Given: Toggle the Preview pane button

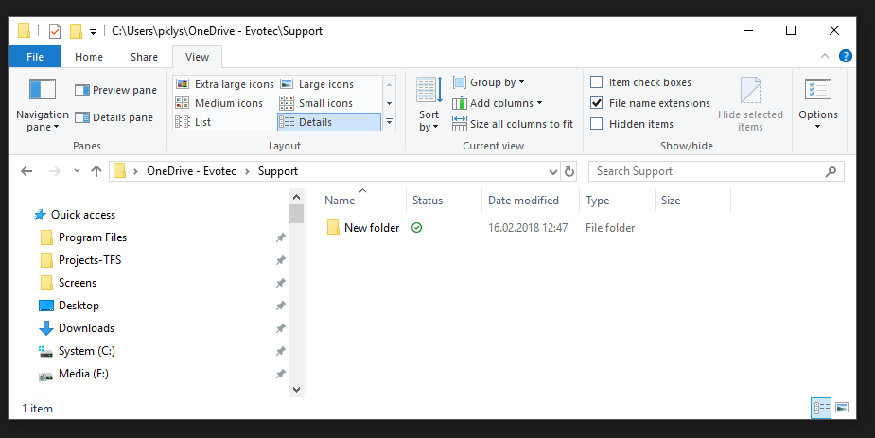Looking at the screenshot, I should (x=115, y=91).
